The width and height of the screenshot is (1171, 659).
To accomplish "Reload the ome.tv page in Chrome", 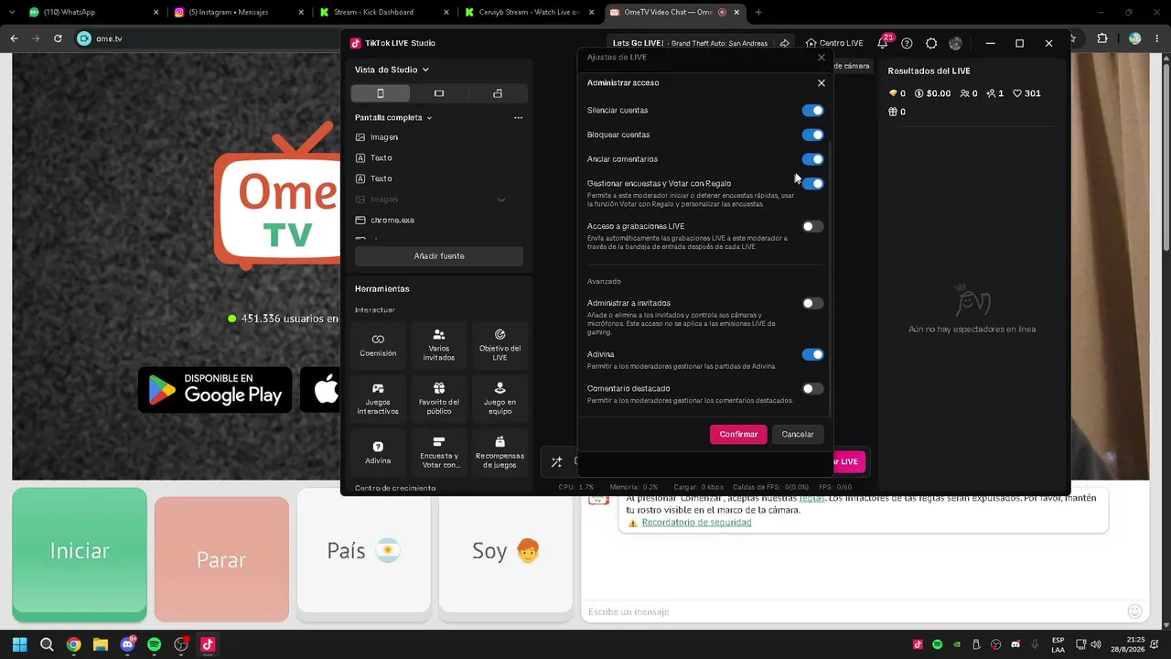I will [58, 38].
